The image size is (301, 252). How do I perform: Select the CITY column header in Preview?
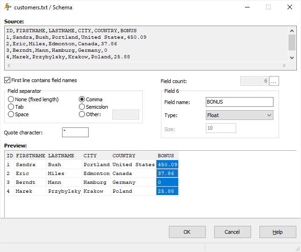click(96, 156)
